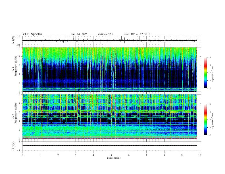Click the lower colorbar log(PSD) label
This screenshot has height=174, width=225.
(213, 121)
